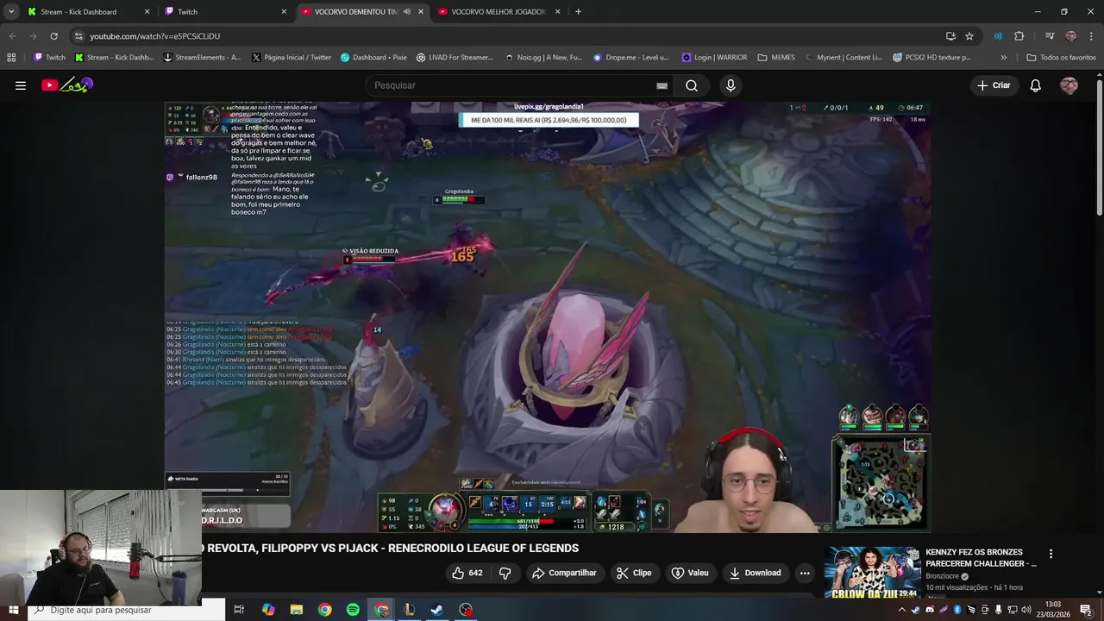Image resolution: width=1104 pixels, height=621 pixels.
Task: Bookmark this page with the star icon
Action: [969, 36]
